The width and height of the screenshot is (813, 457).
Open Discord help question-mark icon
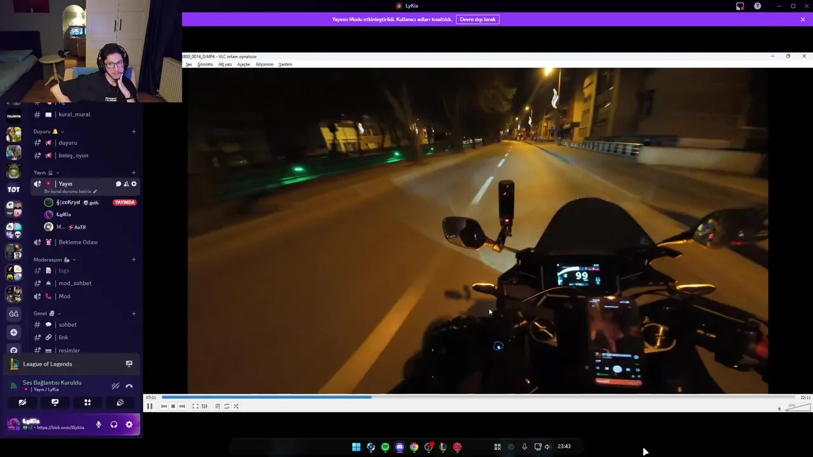757,6
